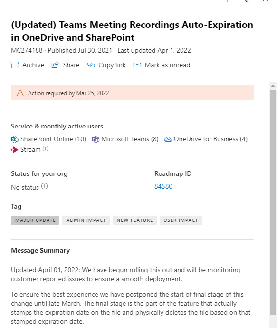Click the Microsoft Teams service icon

pyautogui.click(x=96, y=139)
